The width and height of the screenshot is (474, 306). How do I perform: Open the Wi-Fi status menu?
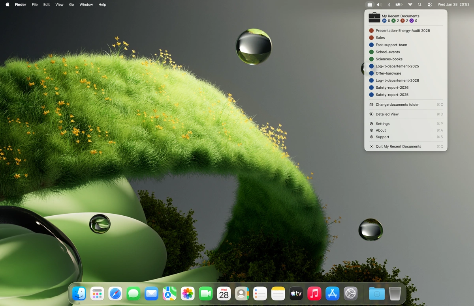pyautogui.click(x=410, y=4)
